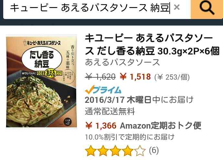The height and width of the screenshot is (166, 223).
Task: Click the (￥253/個) unit price
Action: pyautogui.click(x=172, y=77)
